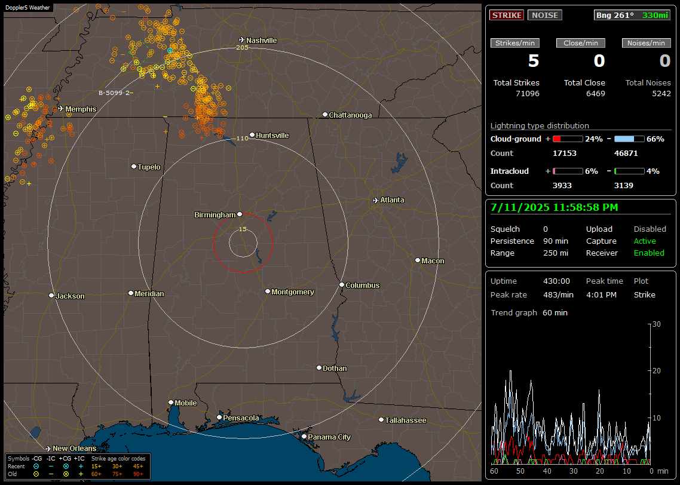The image size is (680, 485).
Task: Click the Memphis airport plane icon
Action: click(60, 109)
